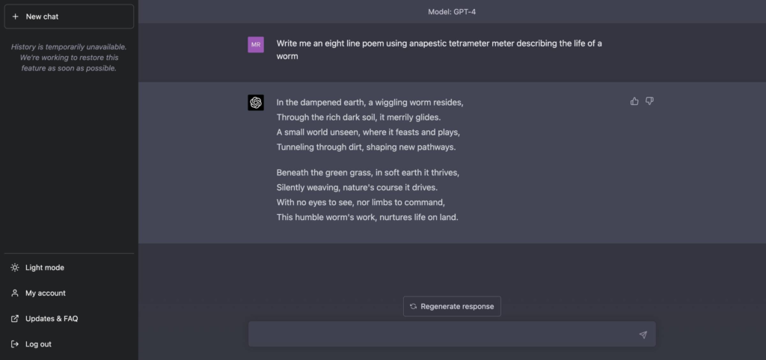
Task: Click the sun icon in sidebar
Action: [x=15, y=268]
